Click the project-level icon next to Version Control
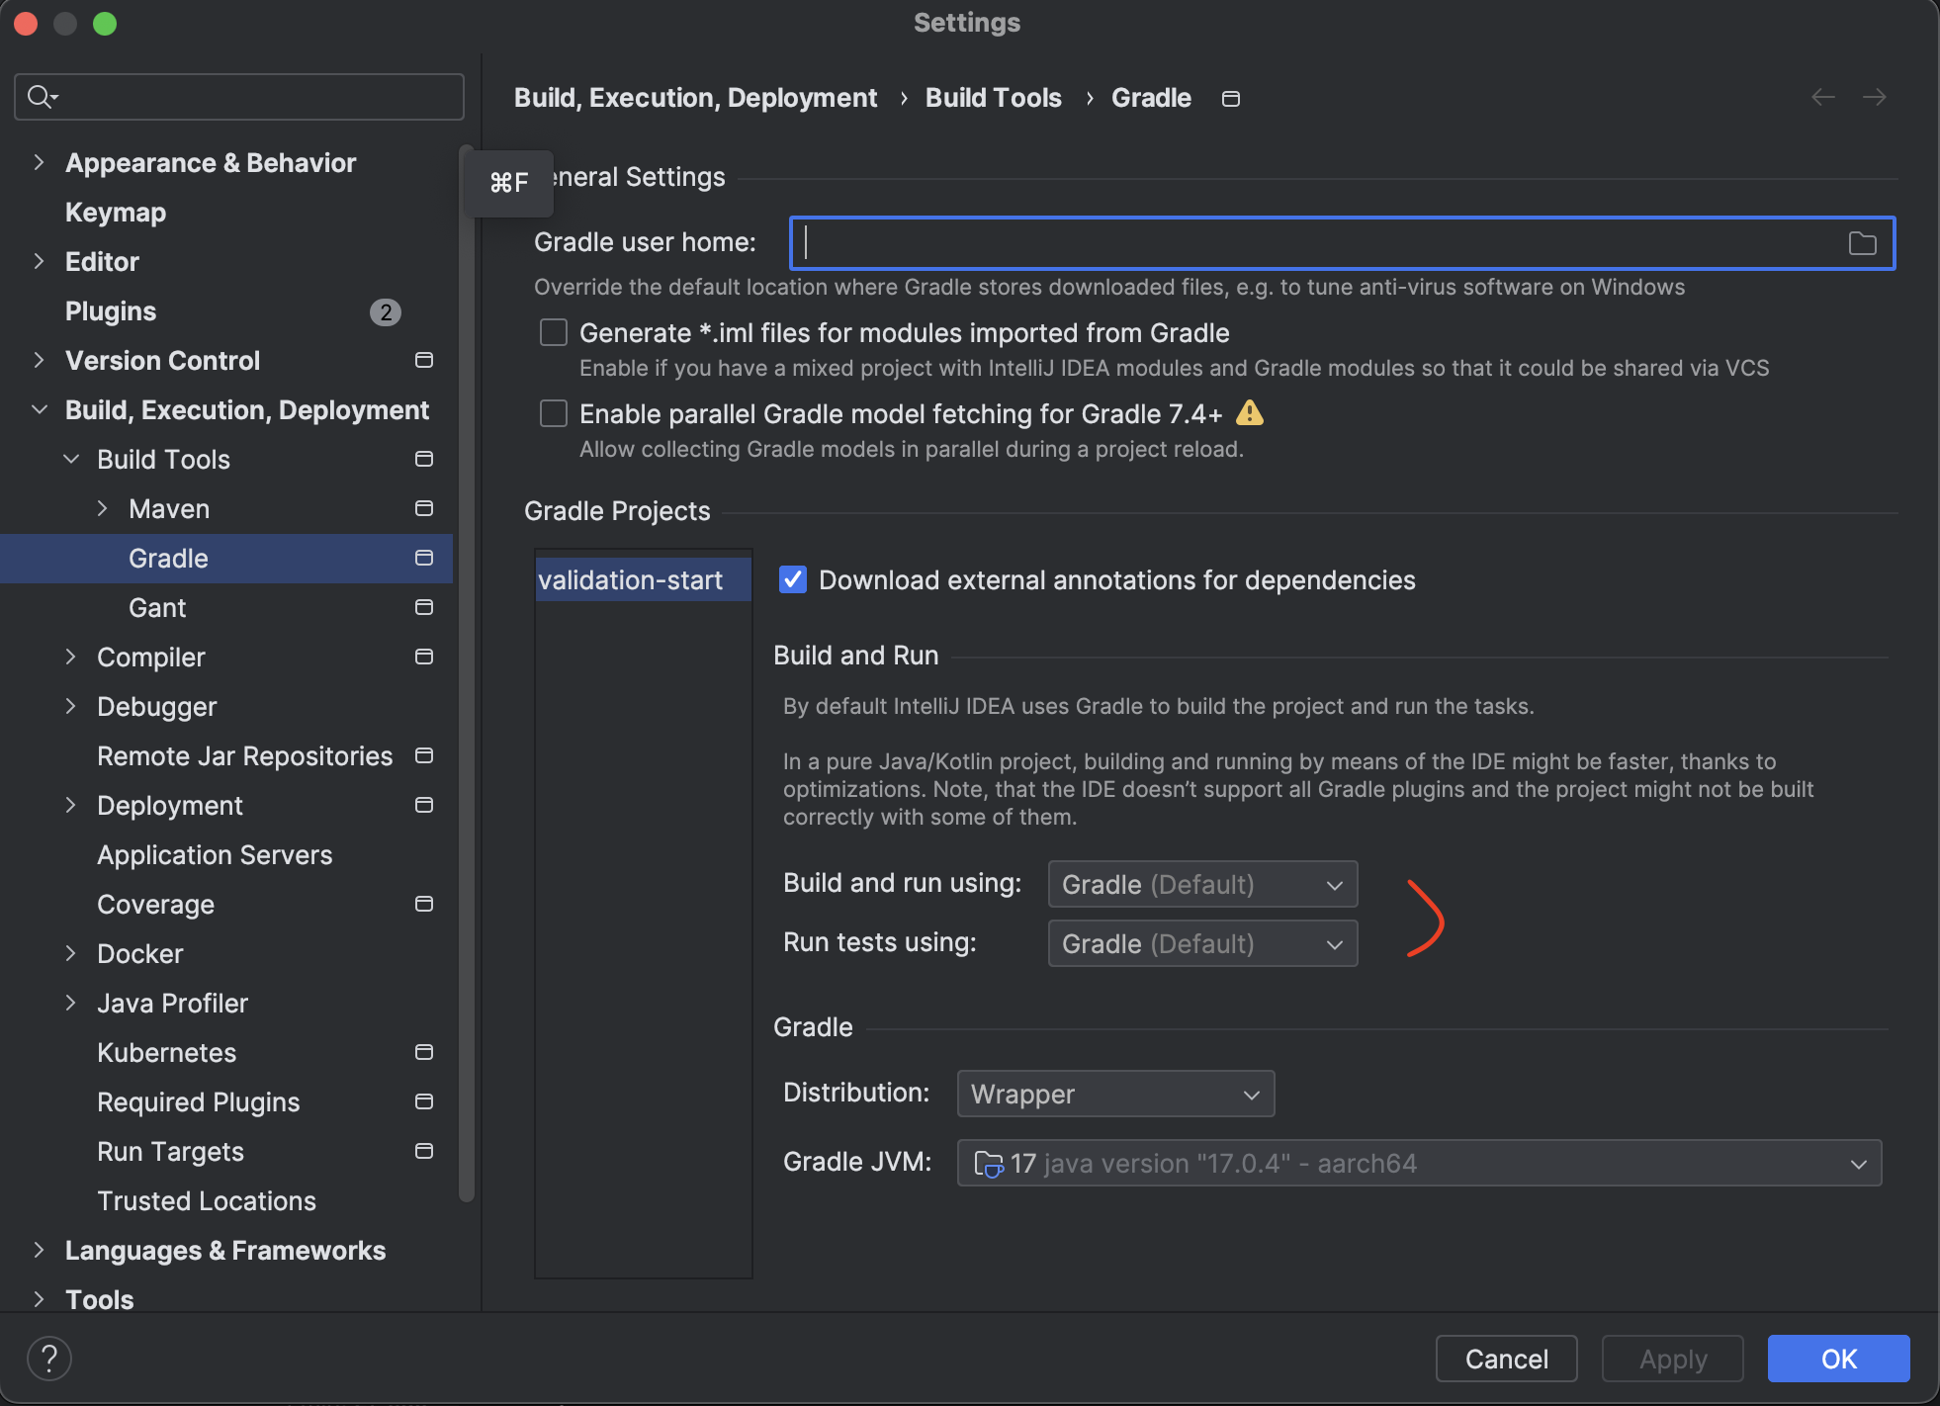Image resolution: width=1940 pixels, height=1406 pixels. tap(424, 360)
